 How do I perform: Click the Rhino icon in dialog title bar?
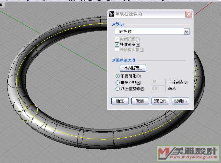point(111,14)
